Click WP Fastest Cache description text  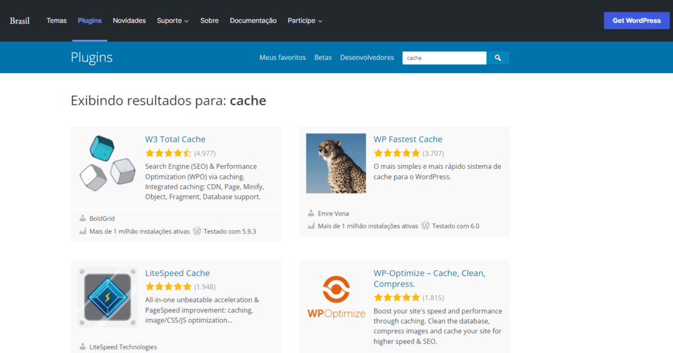(437, 172)
